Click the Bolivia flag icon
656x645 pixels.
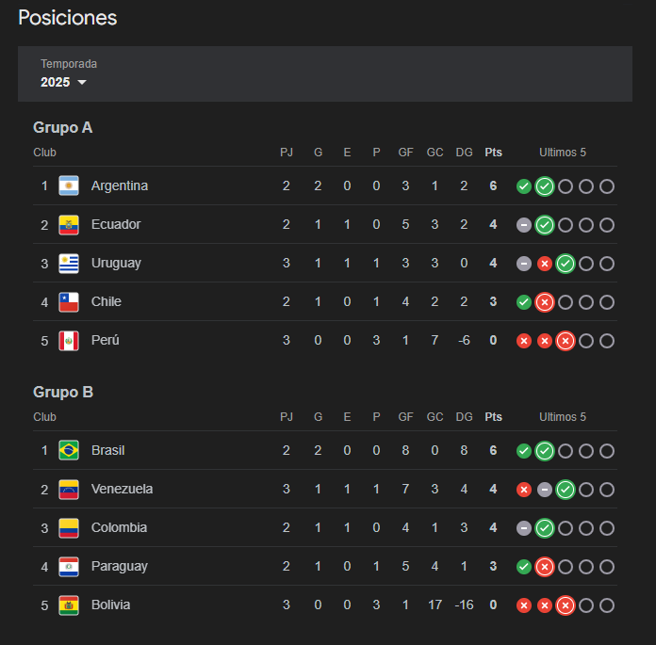pos(69,605)
